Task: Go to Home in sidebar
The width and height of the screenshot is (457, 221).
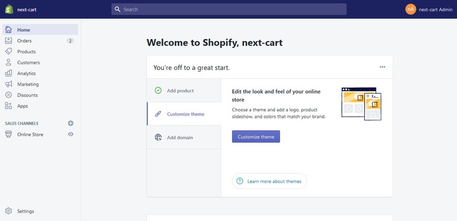Action: tap(40, 30)
